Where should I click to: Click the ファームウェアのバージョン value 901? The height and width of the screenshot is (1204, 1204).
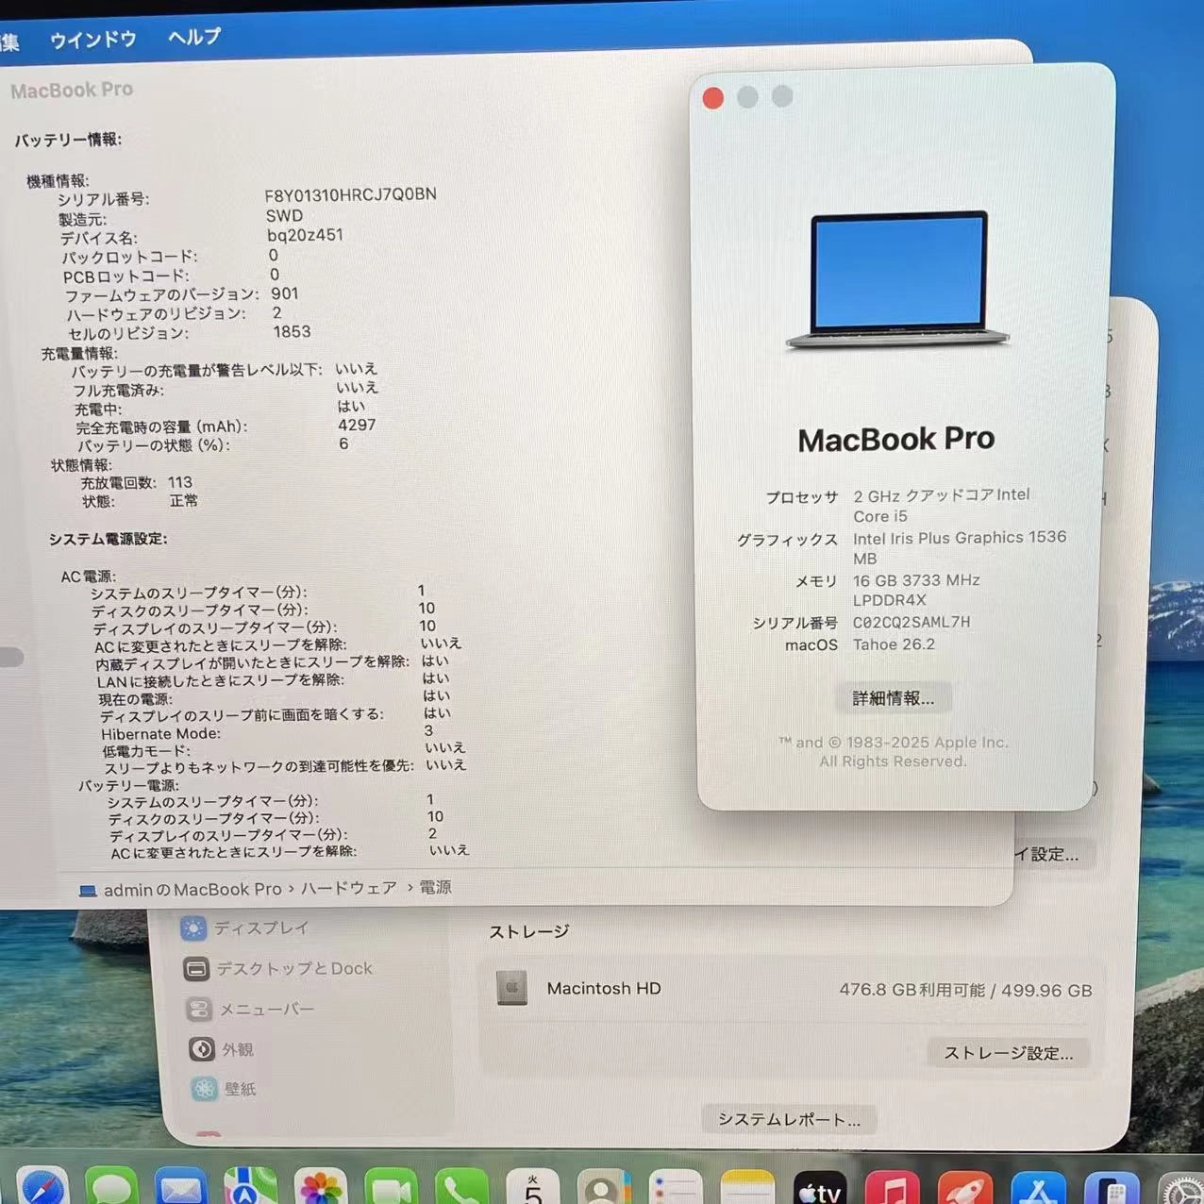tap(285, 293)
